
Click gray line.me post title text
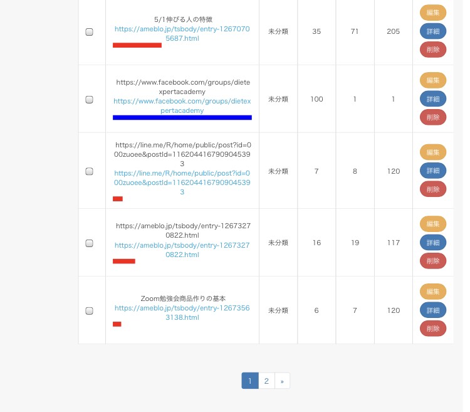[182, 154]
